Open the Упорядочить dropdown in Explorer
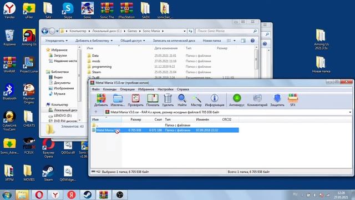Screen dimensions: 355x200 coord(56,41)
